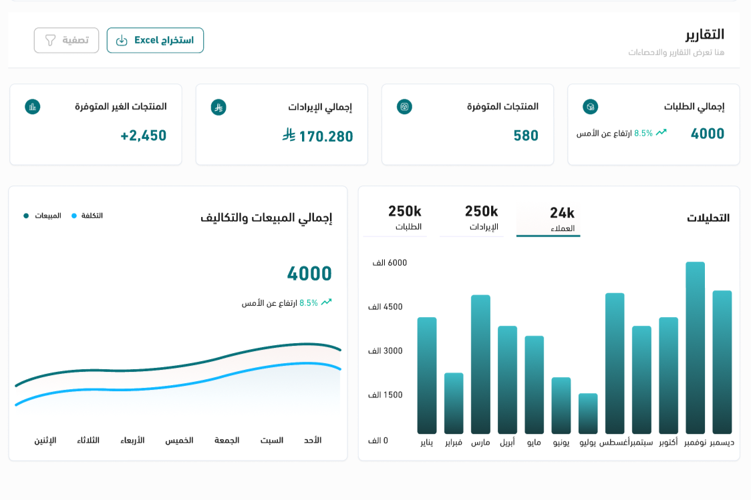The width and height of the screenshot is (751, 500).
Task: Click the funnel filter icon
Action: pyautogui.click(x=50, y=41)
